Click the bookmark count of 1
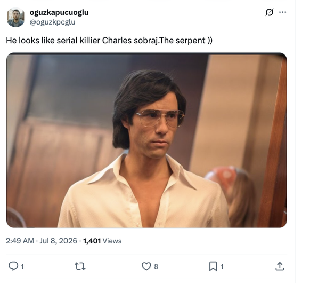 [222, 266]
